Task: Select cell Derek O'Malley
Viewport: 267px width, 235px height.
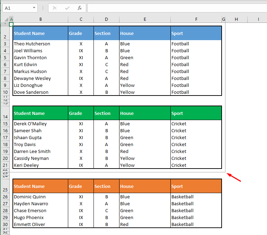Action: click(x=41, y=124)
